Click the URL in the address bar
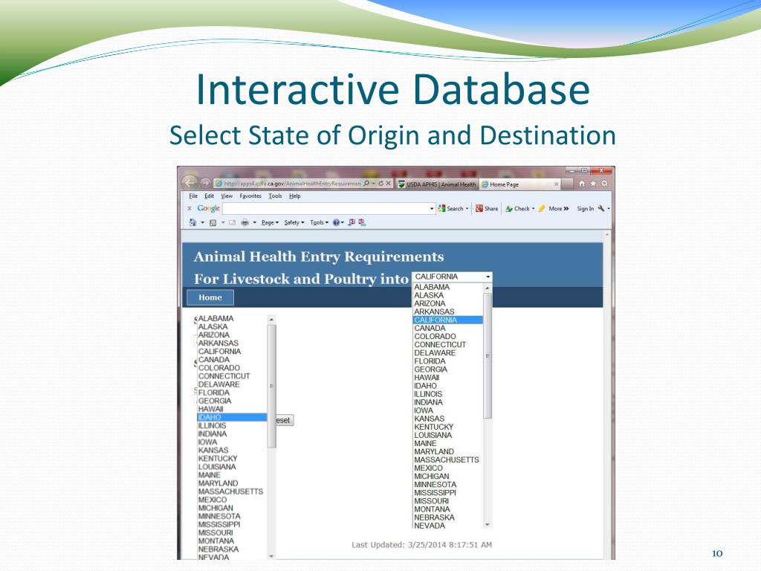This screenshot has width=761, height=571. (292, 184)
